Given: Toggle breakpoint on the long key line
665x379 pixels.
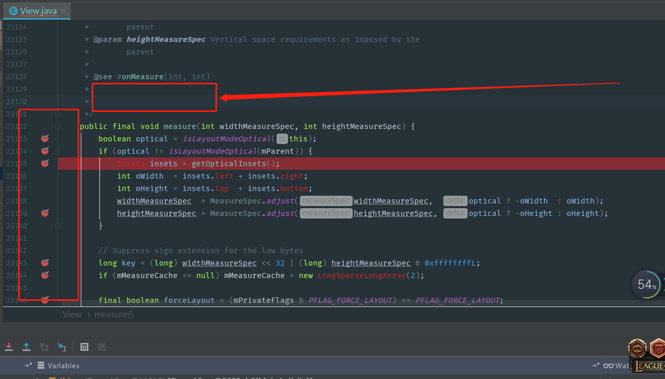Looking at the screenshot, I should tap(45, 263).
